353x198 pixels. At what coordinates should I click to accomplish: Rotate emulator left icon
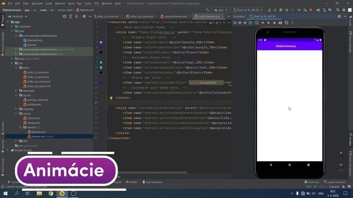point(250,23)
